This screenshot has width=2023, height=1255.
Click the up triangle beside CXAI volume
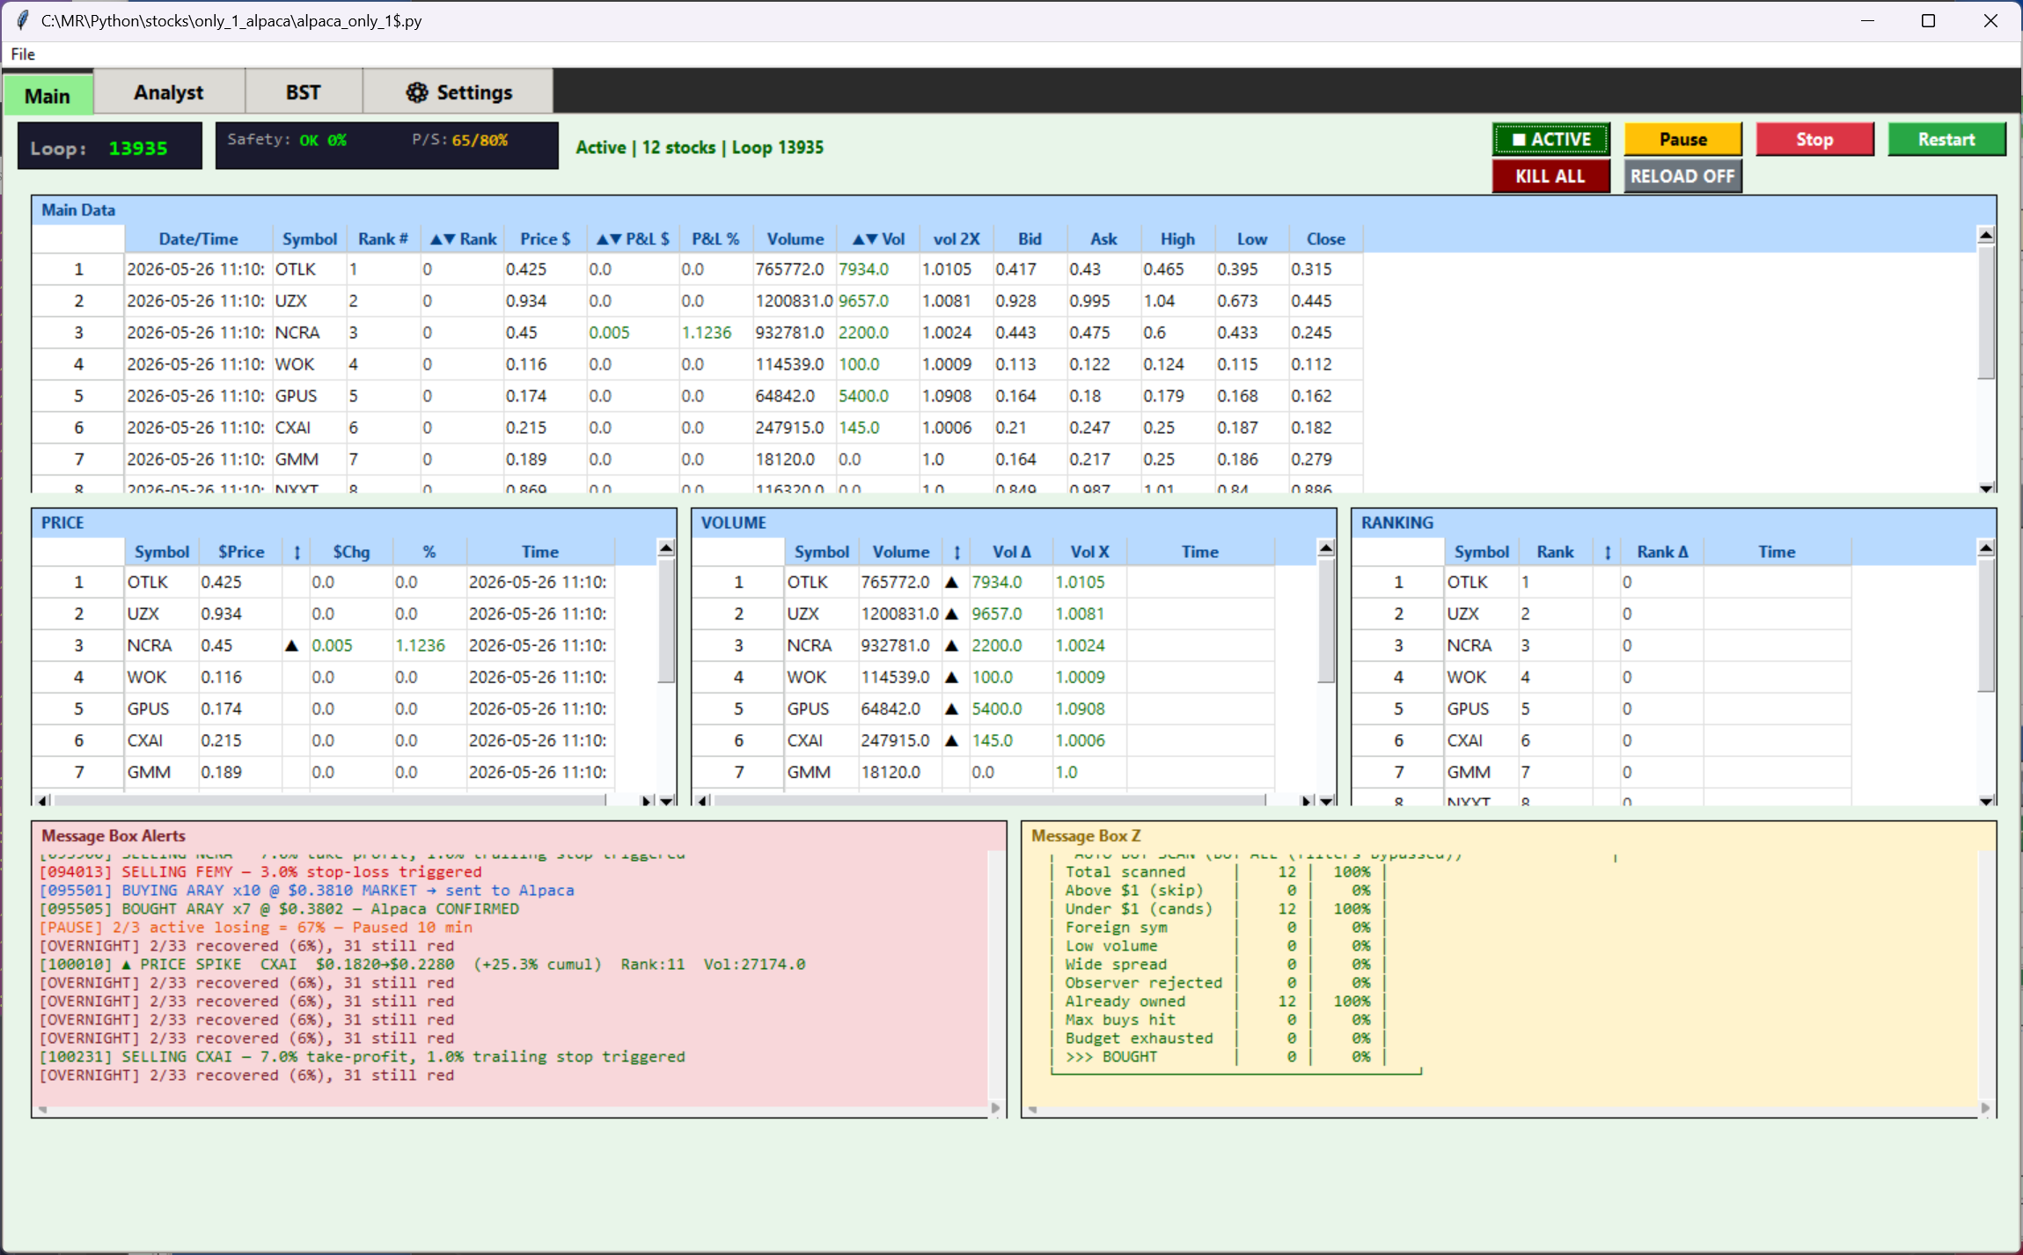(x=951, y=741)
